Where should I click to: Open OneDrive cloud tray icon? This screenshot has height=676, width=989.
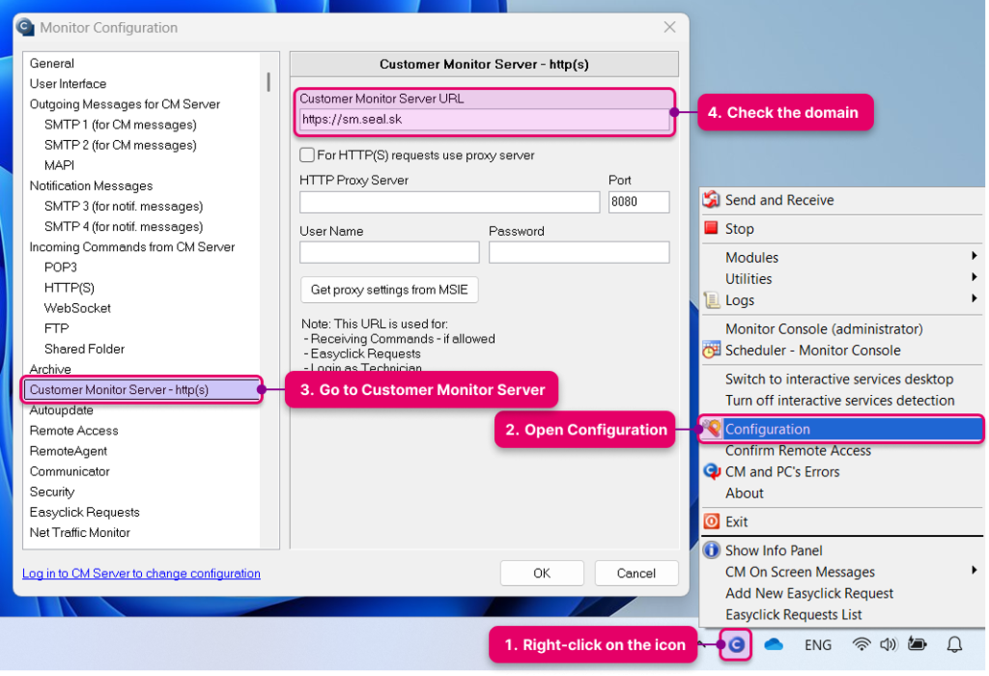(774, 644)
